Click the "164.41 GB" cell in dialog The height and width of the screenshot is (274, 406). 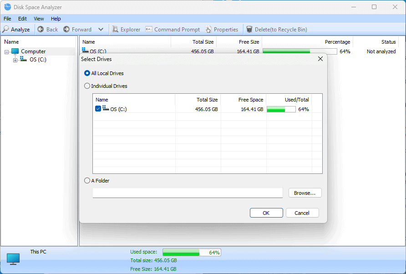coord(252,109)
